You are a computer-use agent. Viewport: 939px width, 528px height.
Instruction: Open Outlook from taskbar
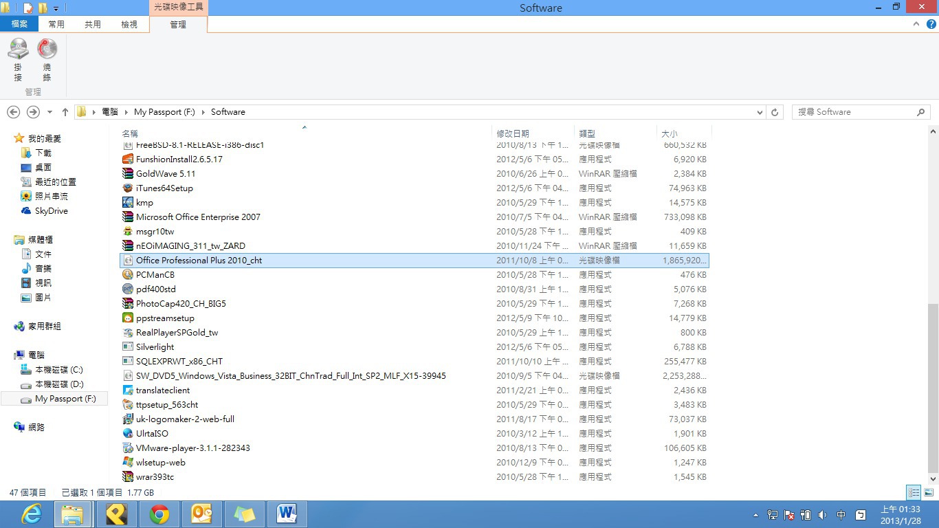[202, 514]
